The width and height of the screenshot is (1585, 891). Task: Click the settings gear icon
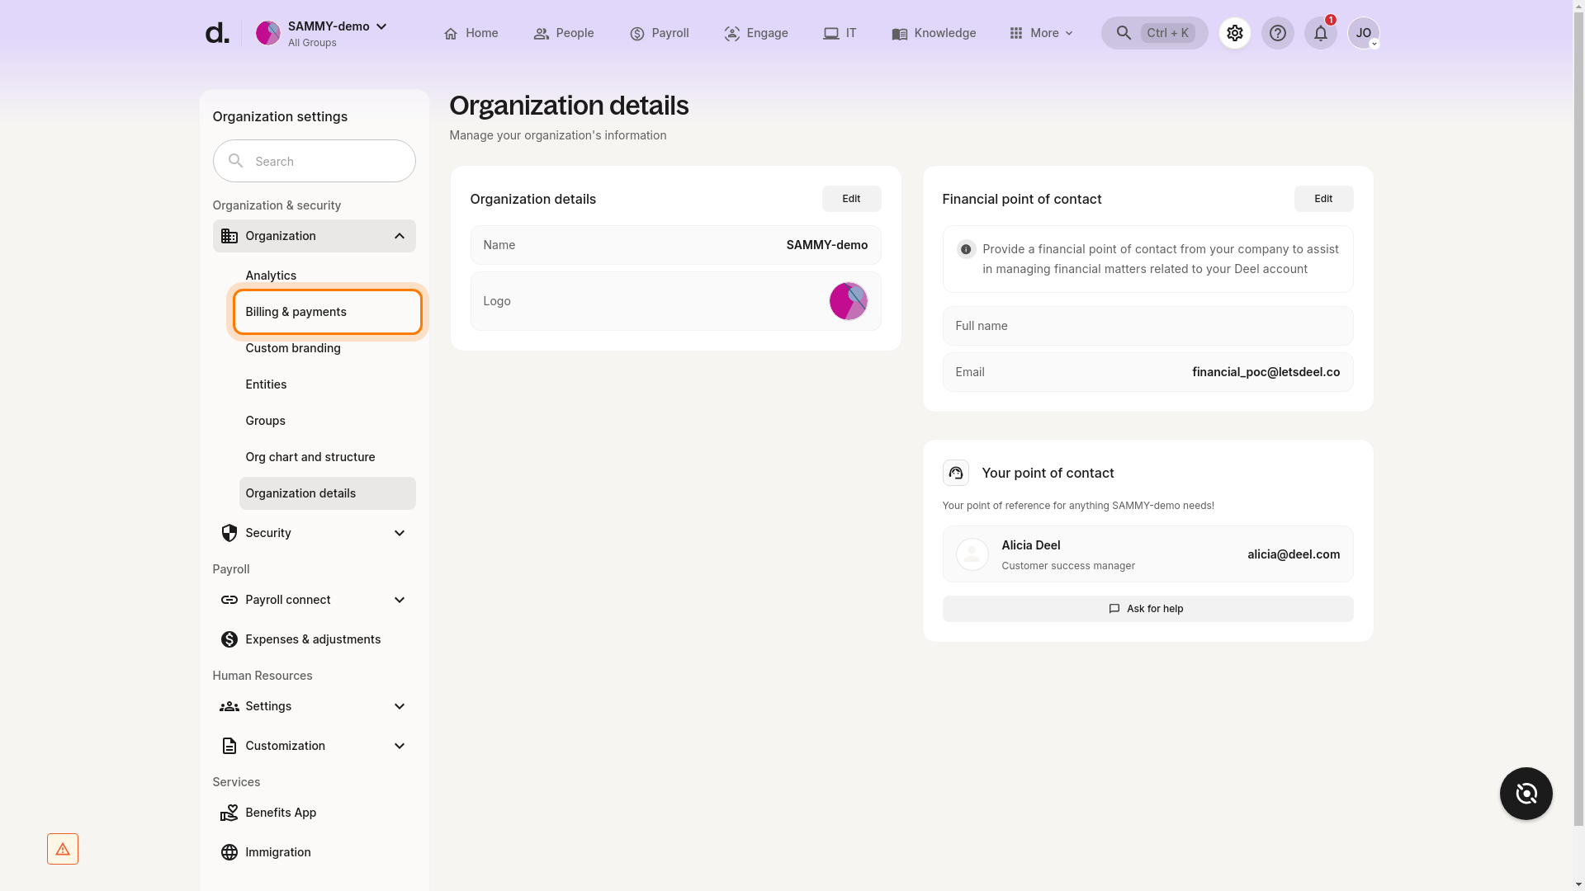pyautogui.click(x=1235, y=33)
